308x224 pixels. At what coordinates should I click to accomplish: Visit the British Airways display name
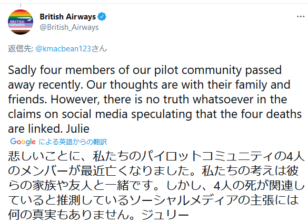pos(67,17)
